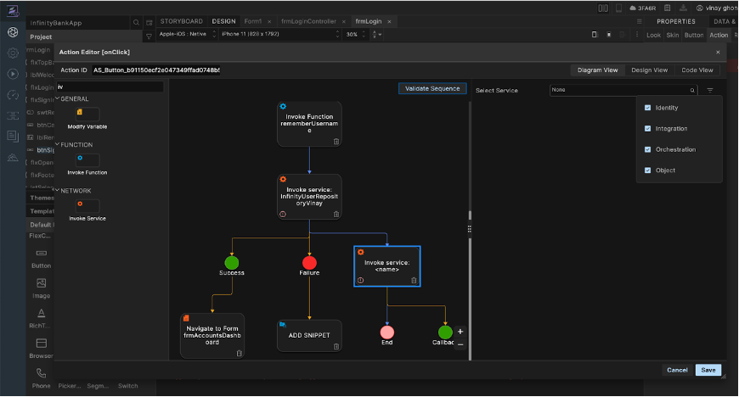Image resolution: width=739 pixels, height=397 pixels.
Task: Switch to Code View tab
Action: (x=697, y=70)
